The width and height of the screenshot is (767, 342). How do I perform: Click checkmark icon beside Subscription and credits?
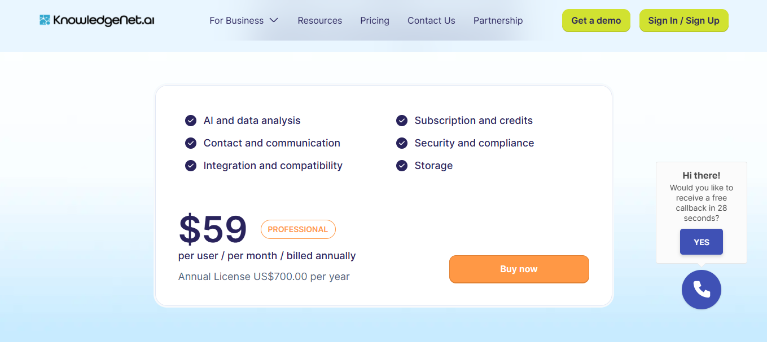pos(402,121)
